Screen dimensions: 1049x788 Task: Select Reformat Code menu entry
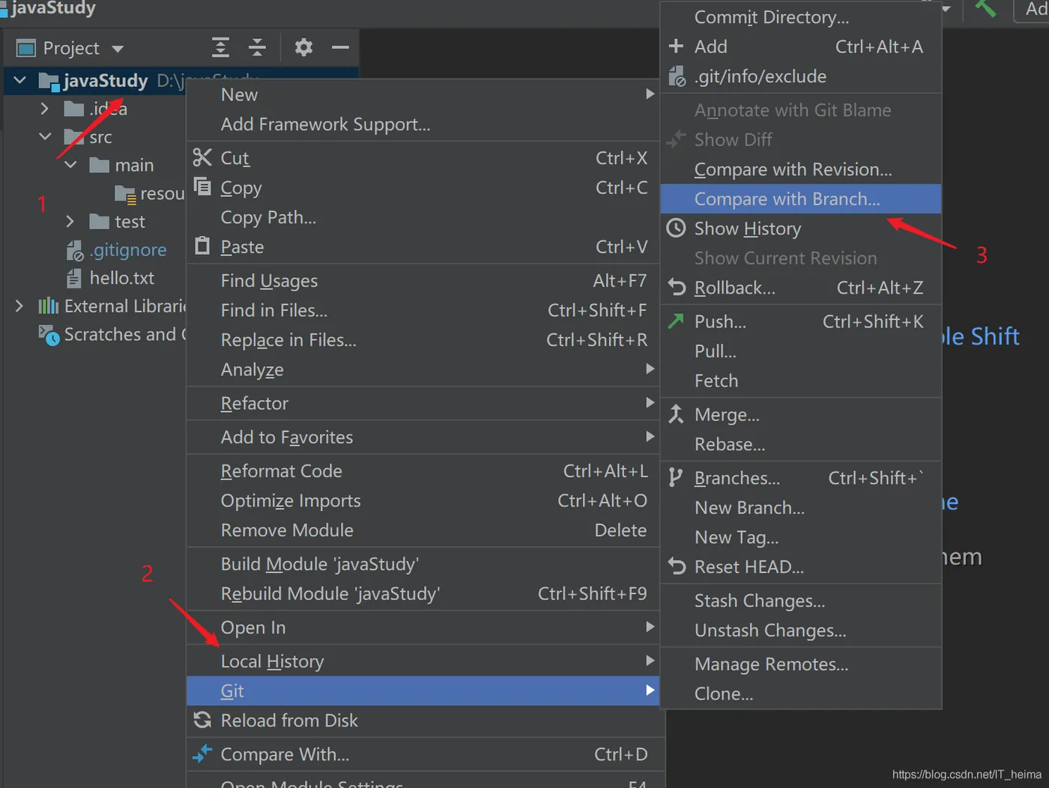[x=423, y=470]
